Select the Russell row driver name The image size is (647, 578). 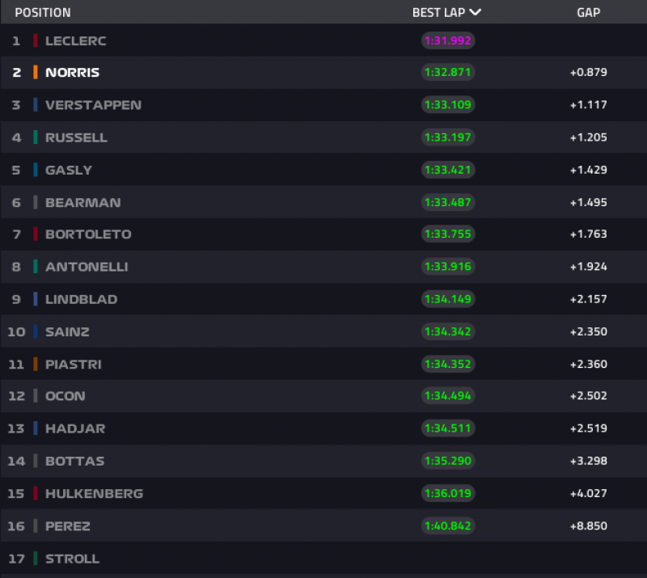tap(76, 137)
